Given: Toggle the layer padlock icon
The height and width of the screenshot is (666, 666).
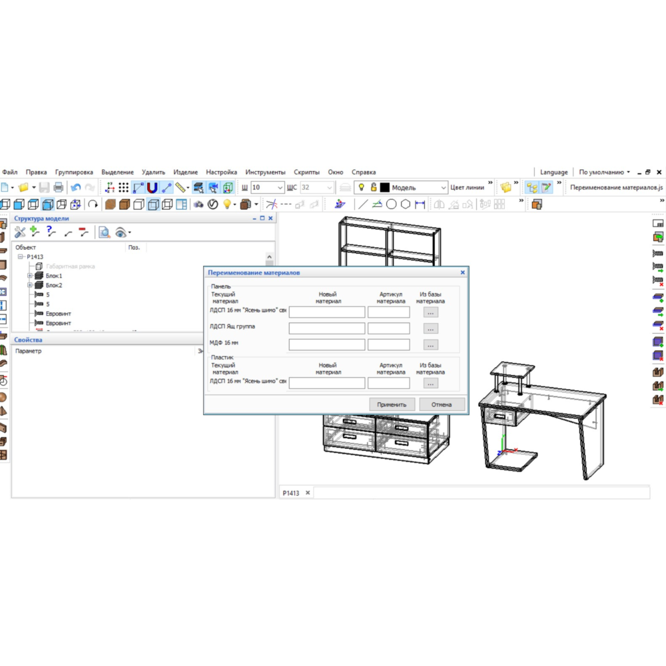Looking at the screenshot, I should pos(374,188).
